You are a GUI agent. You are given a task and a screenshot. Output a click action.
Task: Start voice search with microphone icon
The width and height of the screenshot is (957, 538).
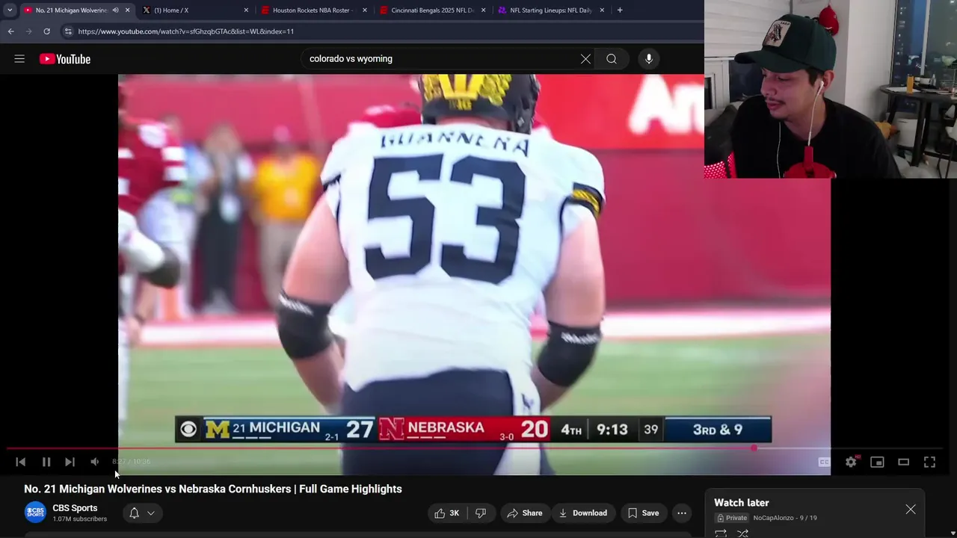pyautogui.click(x=649, y=59)
